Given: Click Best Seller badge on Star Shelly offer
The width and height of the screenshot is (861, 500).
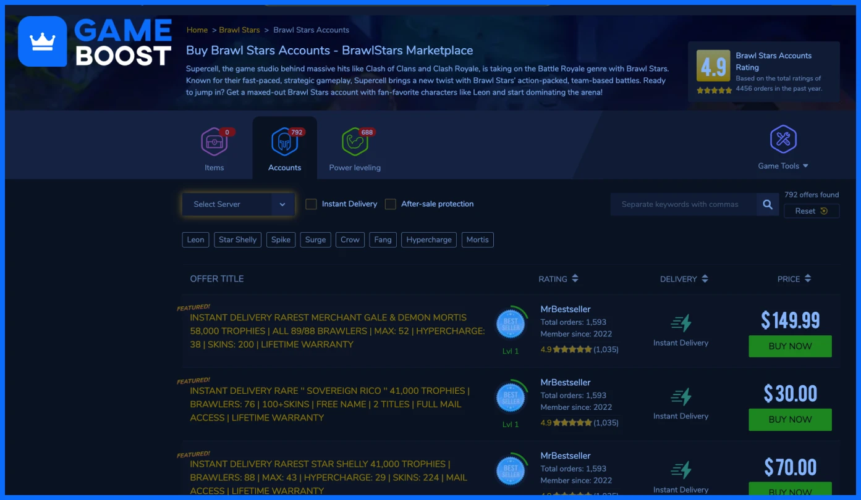Looking at the screenshot, I should 511,471.
